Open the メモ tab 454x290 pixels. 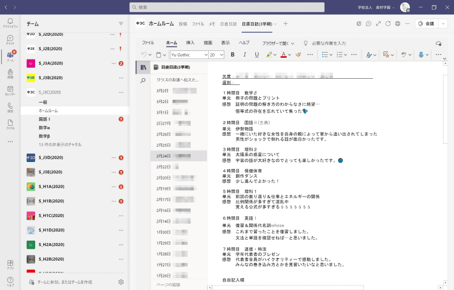[x=212, y=24]
